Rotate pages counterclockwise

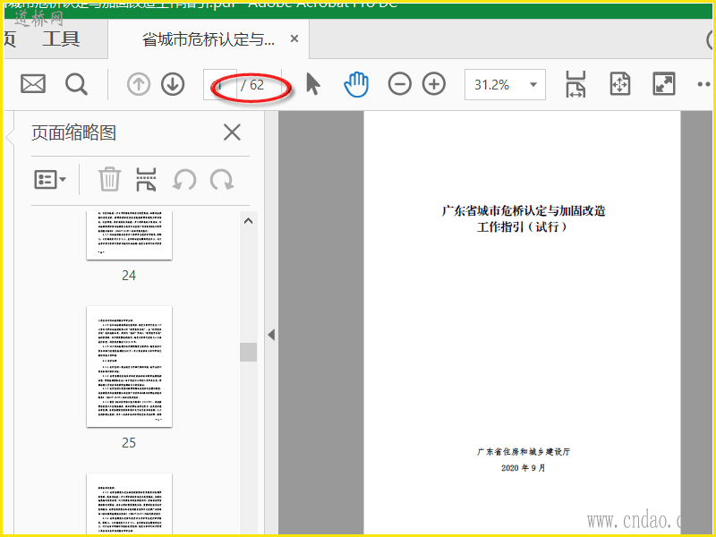click(x=184, y=180)
